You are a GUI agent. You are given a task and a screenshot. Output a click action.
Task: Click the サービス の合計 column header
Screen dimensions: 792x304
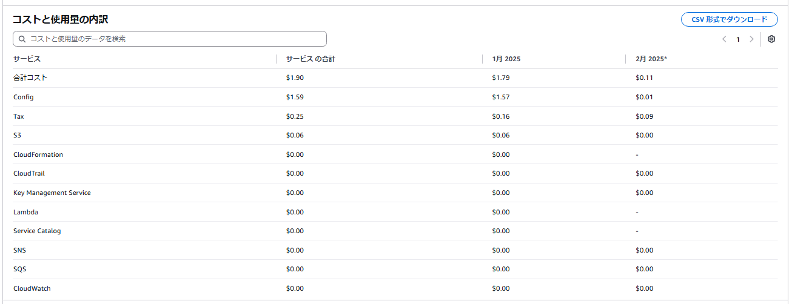pos(310,59)
